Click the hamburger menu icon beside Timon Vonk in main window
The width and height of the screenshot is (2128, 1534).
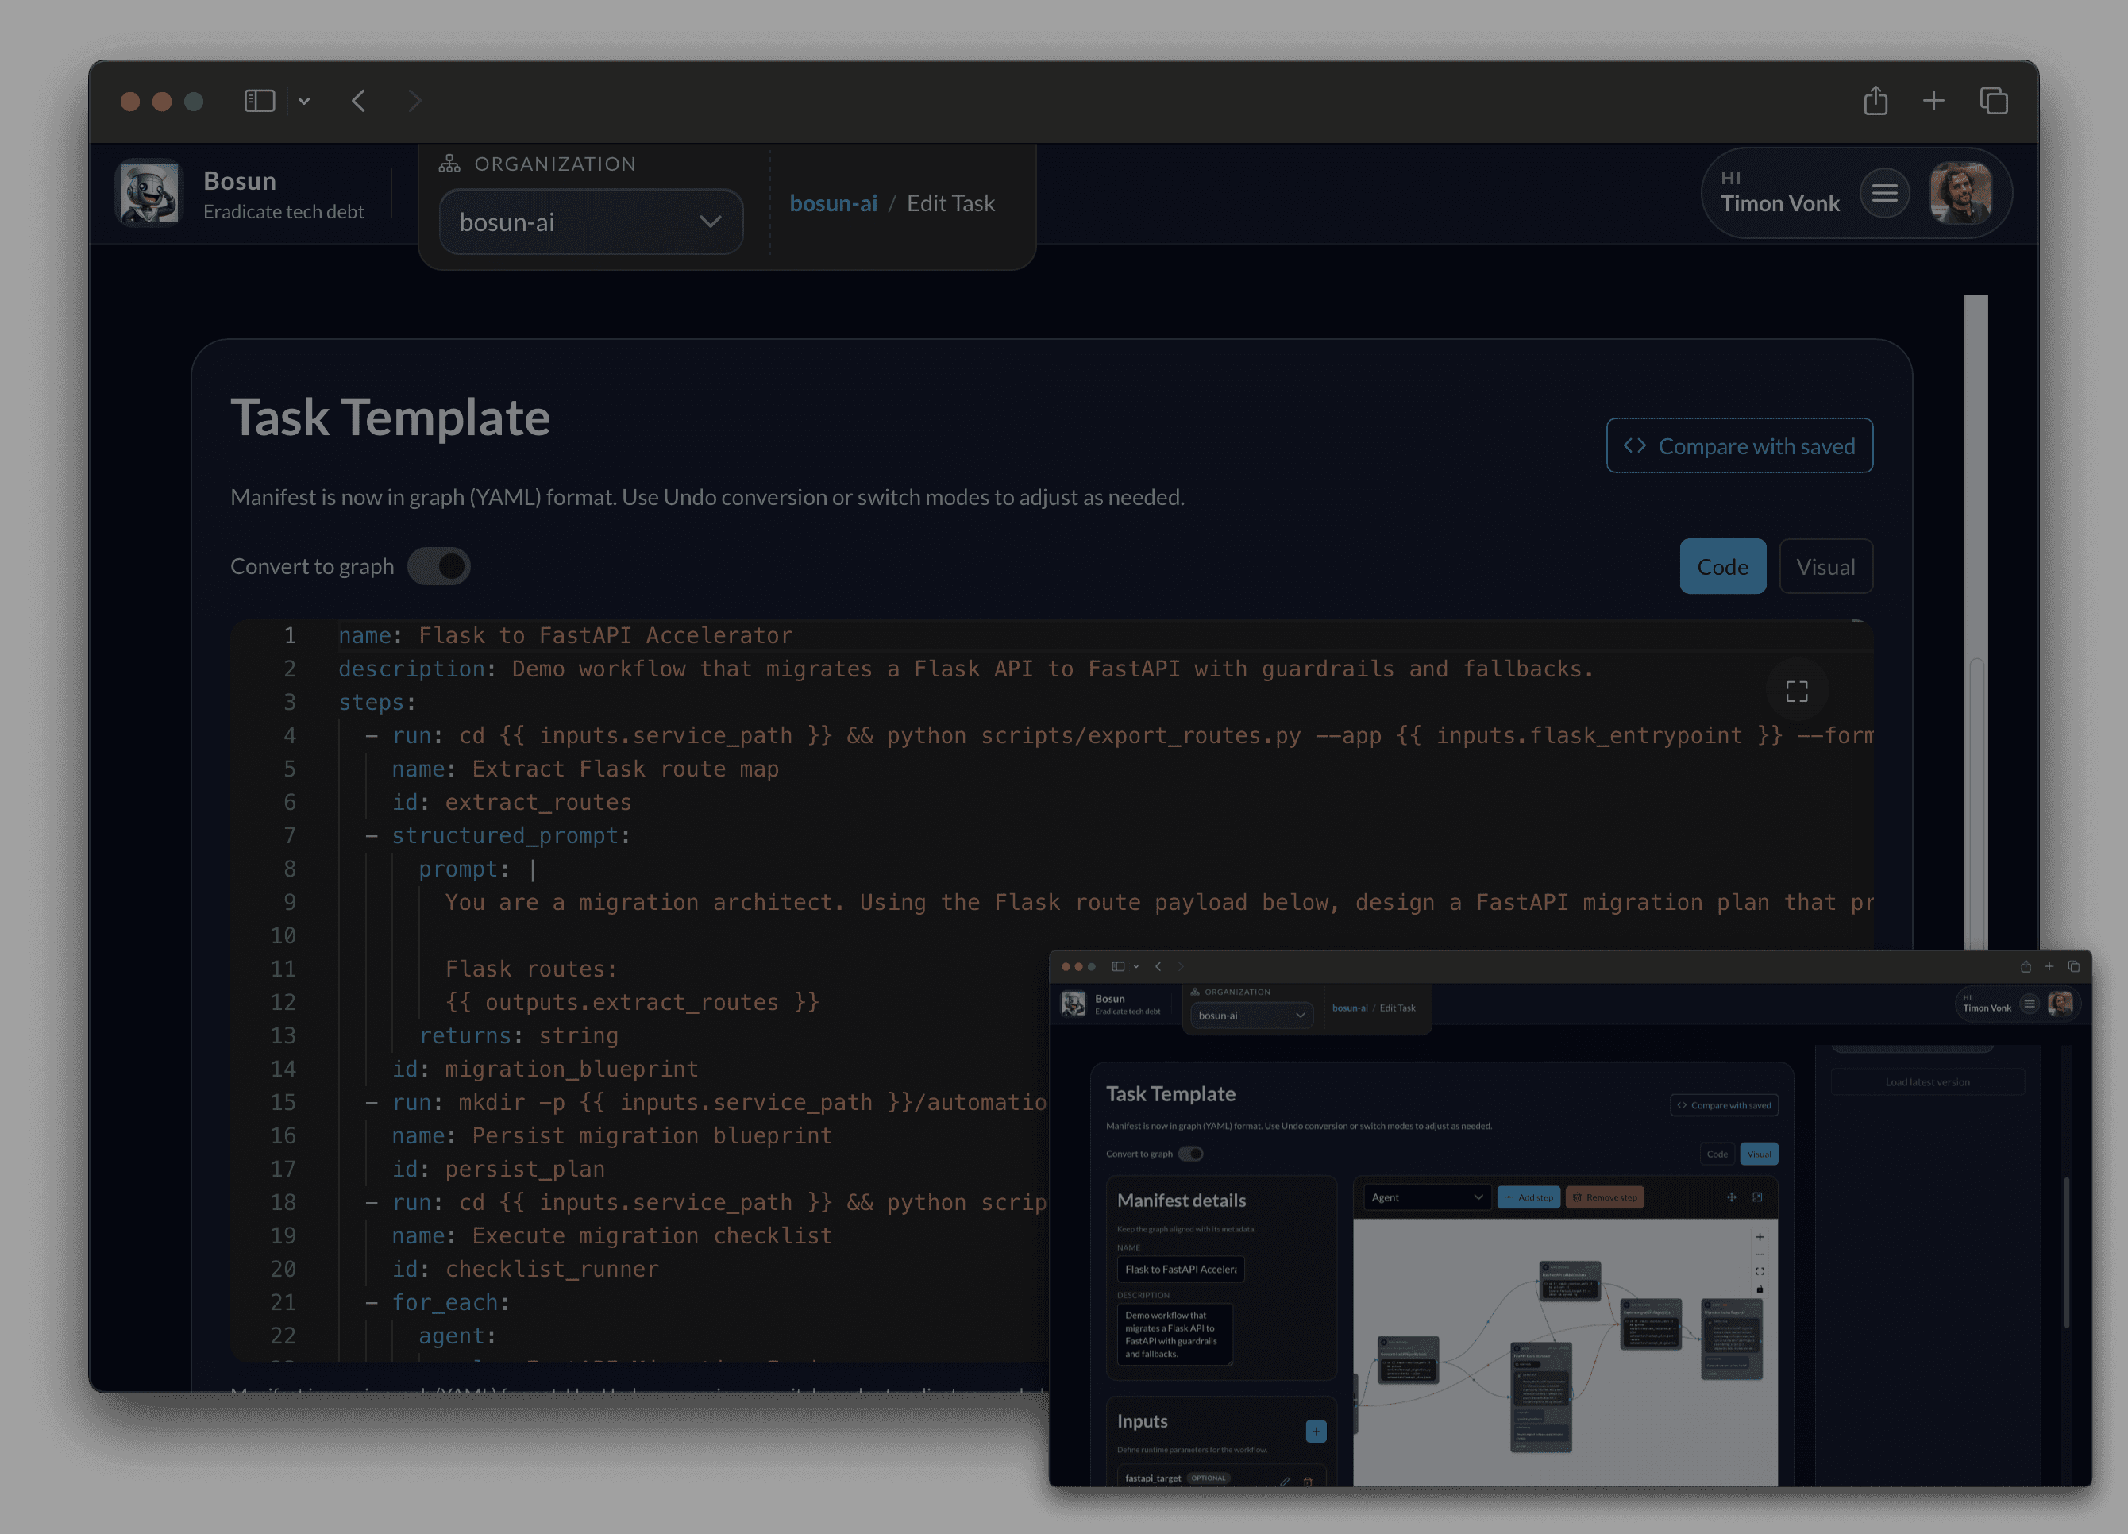pyautogui.click(x=1884, y=193)
